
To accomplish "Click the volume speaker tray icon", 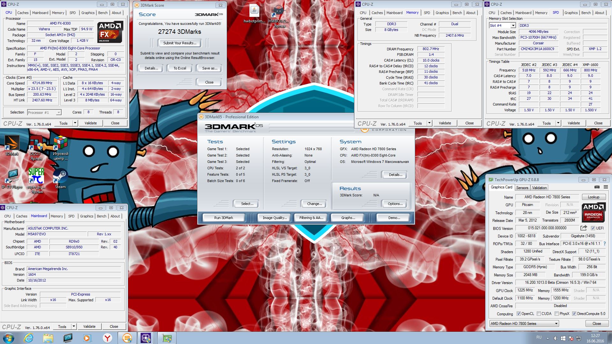I will (x=555, y=338).
